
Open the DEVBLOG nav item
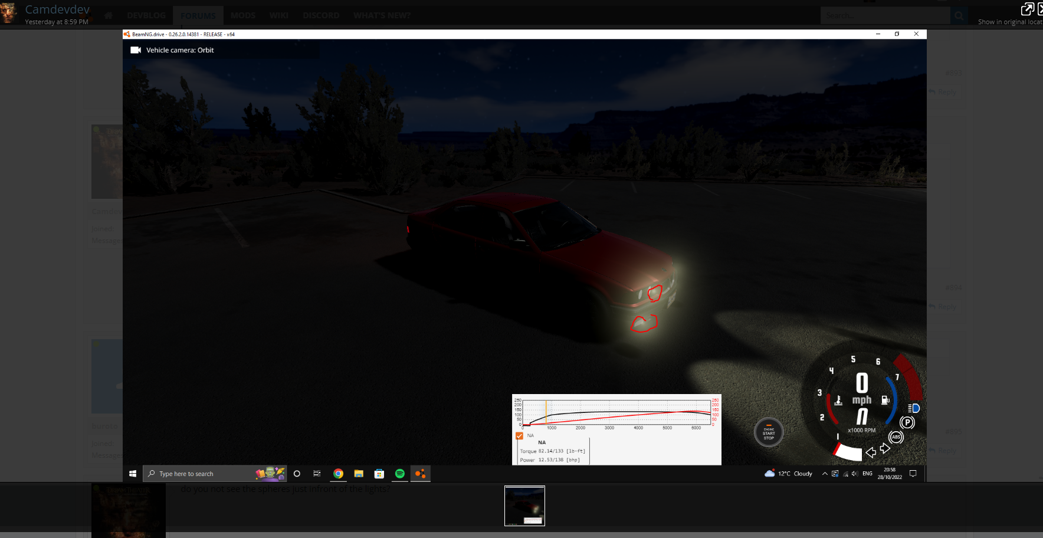(x=146, y=15)
